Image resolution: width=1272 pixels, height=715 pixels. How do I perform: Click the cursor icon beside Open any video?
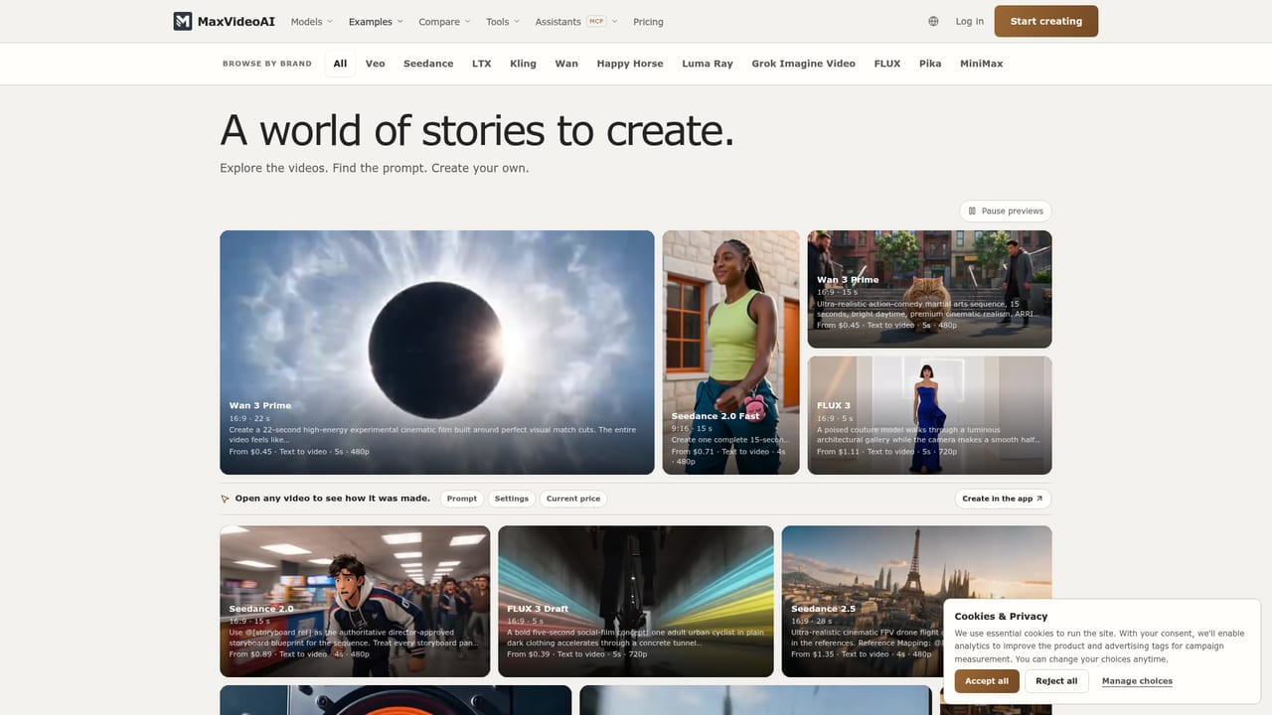click(x=226, y=499)
